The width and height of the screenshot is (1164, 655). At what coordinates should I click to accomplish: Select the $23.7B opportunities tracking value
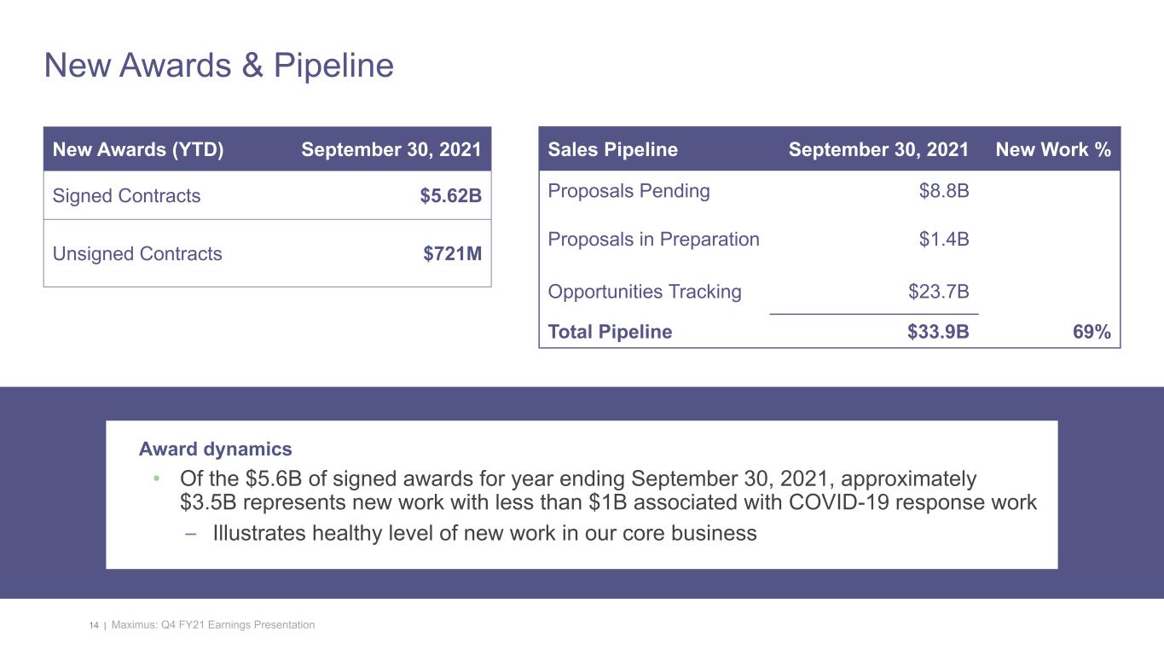tap(938, 292)
